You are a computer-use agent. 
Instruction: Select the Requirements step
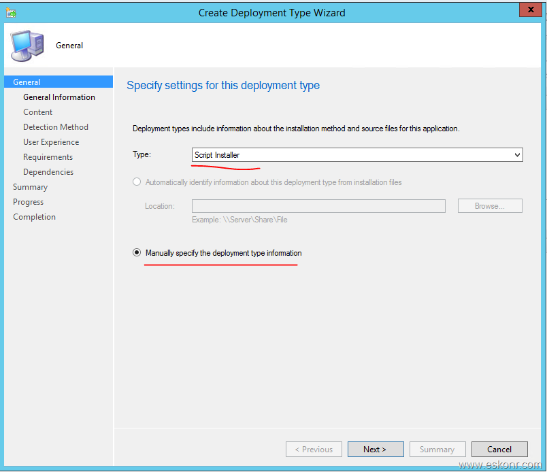point(48,157)
